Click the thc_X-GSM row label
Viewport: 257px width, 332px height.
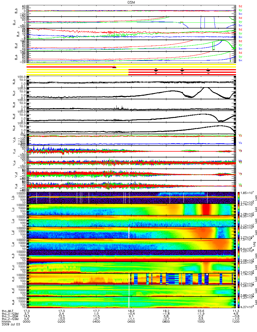point(10,313)
